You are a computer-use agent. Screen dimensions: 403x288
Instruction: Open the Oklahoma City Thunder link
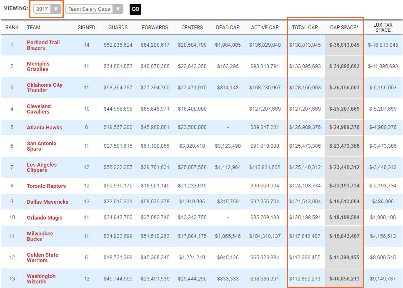click(44, 88)
